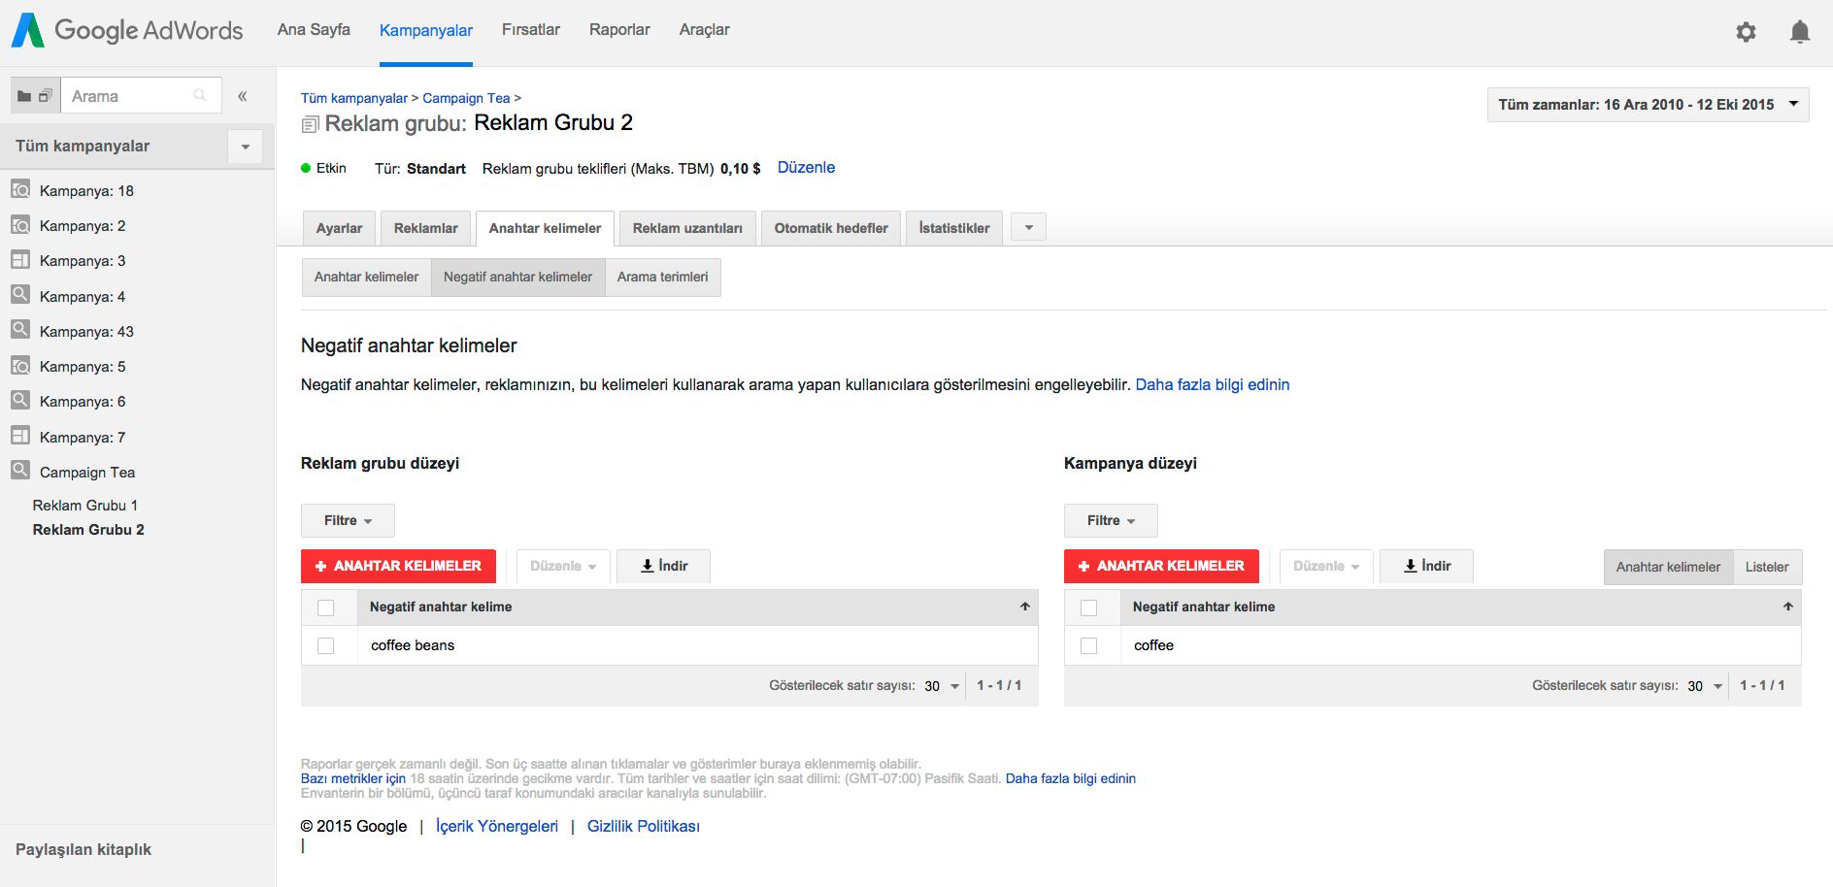Click the search magnifier in Arama box

(x=200, y=95)
